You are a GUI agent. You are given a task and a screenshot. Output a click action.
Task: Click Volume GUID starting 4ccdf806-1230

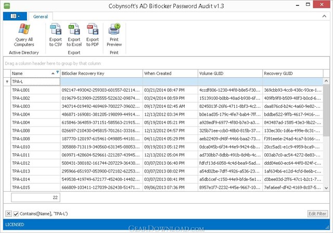[x=230, y=90]
